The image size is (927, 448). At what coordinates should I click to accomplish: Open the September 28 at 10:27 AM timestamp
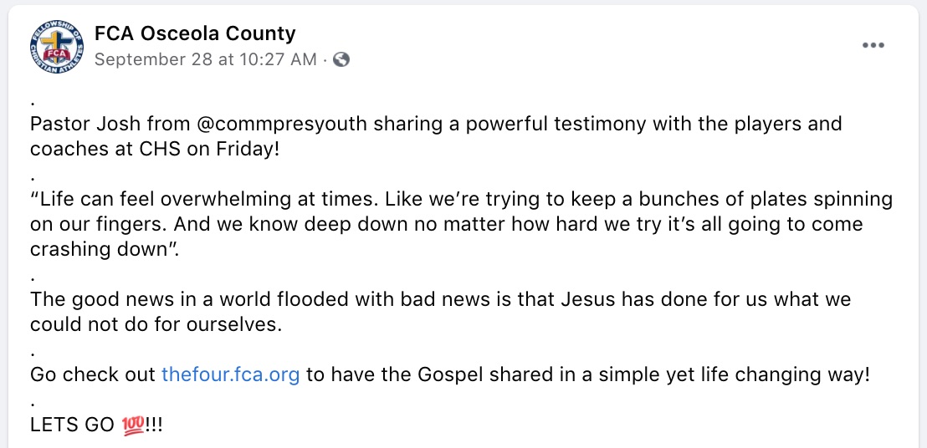point(205,59)
